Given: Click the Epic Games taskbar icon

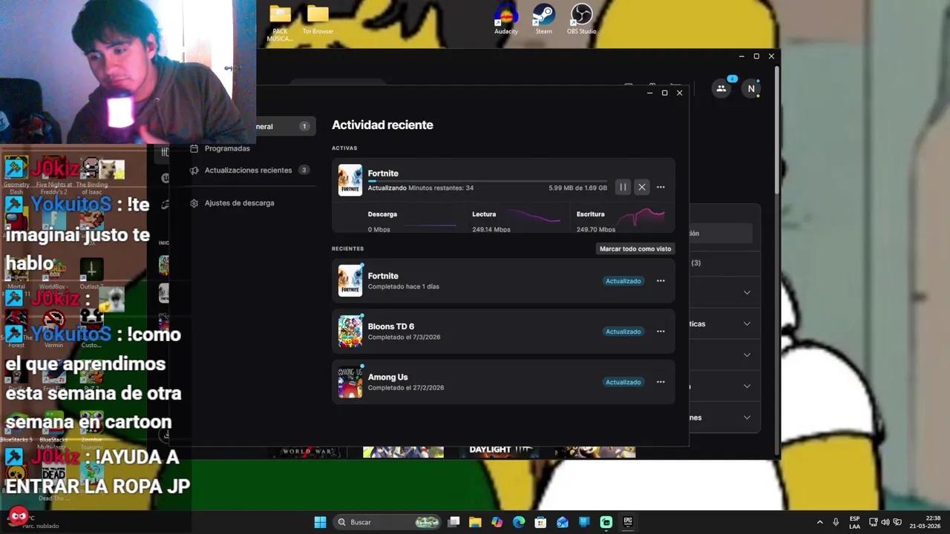Looking at the screenshot, I should click(628, 522).
